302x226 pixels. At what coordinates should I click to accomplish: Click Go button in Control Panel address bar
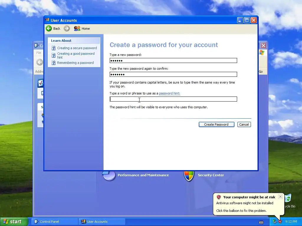261,72
